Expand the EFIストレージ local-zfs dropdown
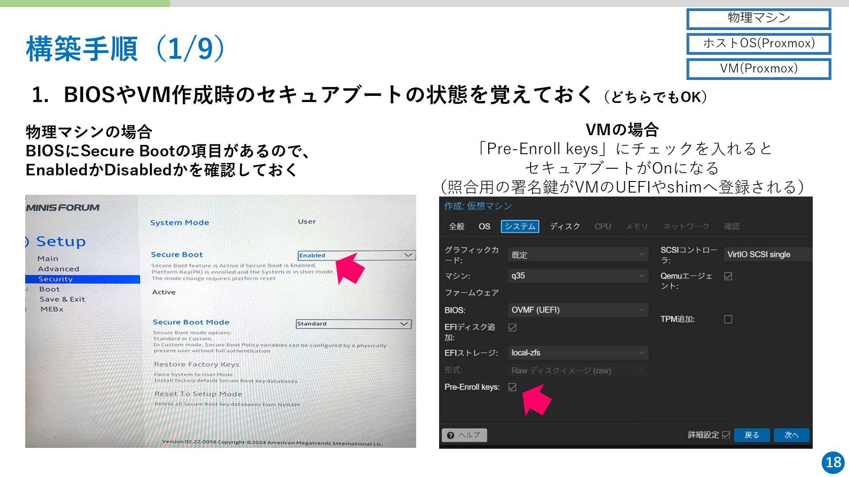This screenshot has height=477, width=849. coord(577,353)
